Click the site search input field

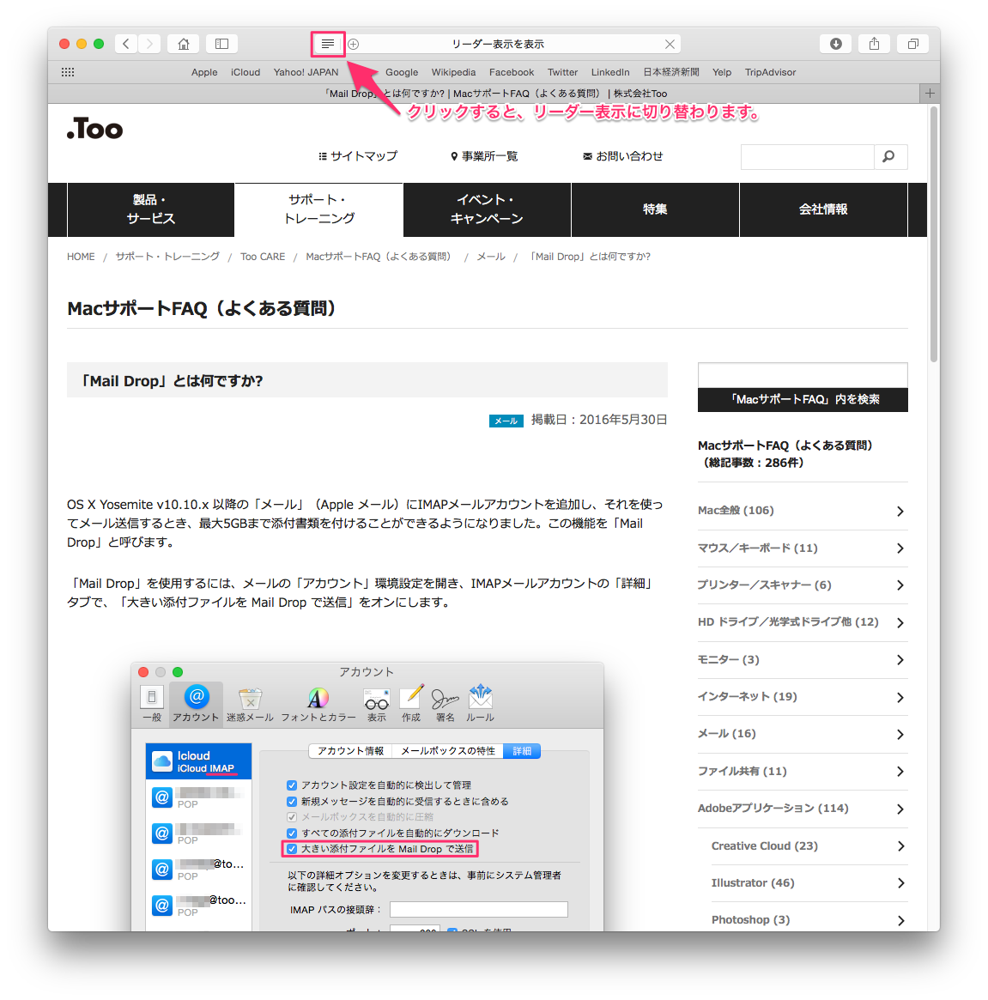[x=807, y=157]
